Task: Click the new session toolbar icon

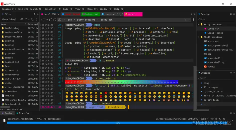Action: pos(44,20)
